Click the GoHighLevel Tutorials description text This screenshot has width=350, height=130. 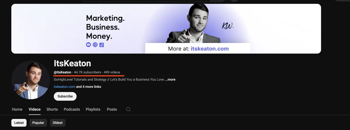point(109,79)
